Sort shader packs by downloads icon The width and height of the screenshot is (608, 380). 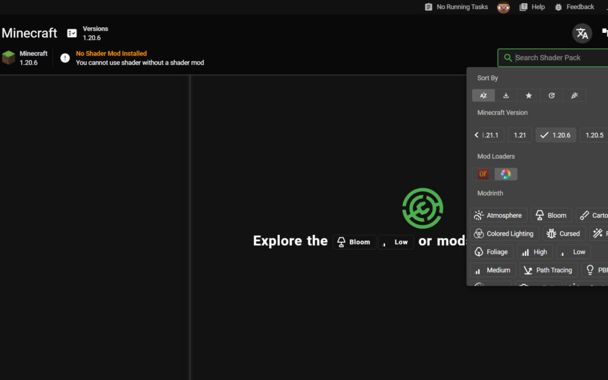(505, 96)
